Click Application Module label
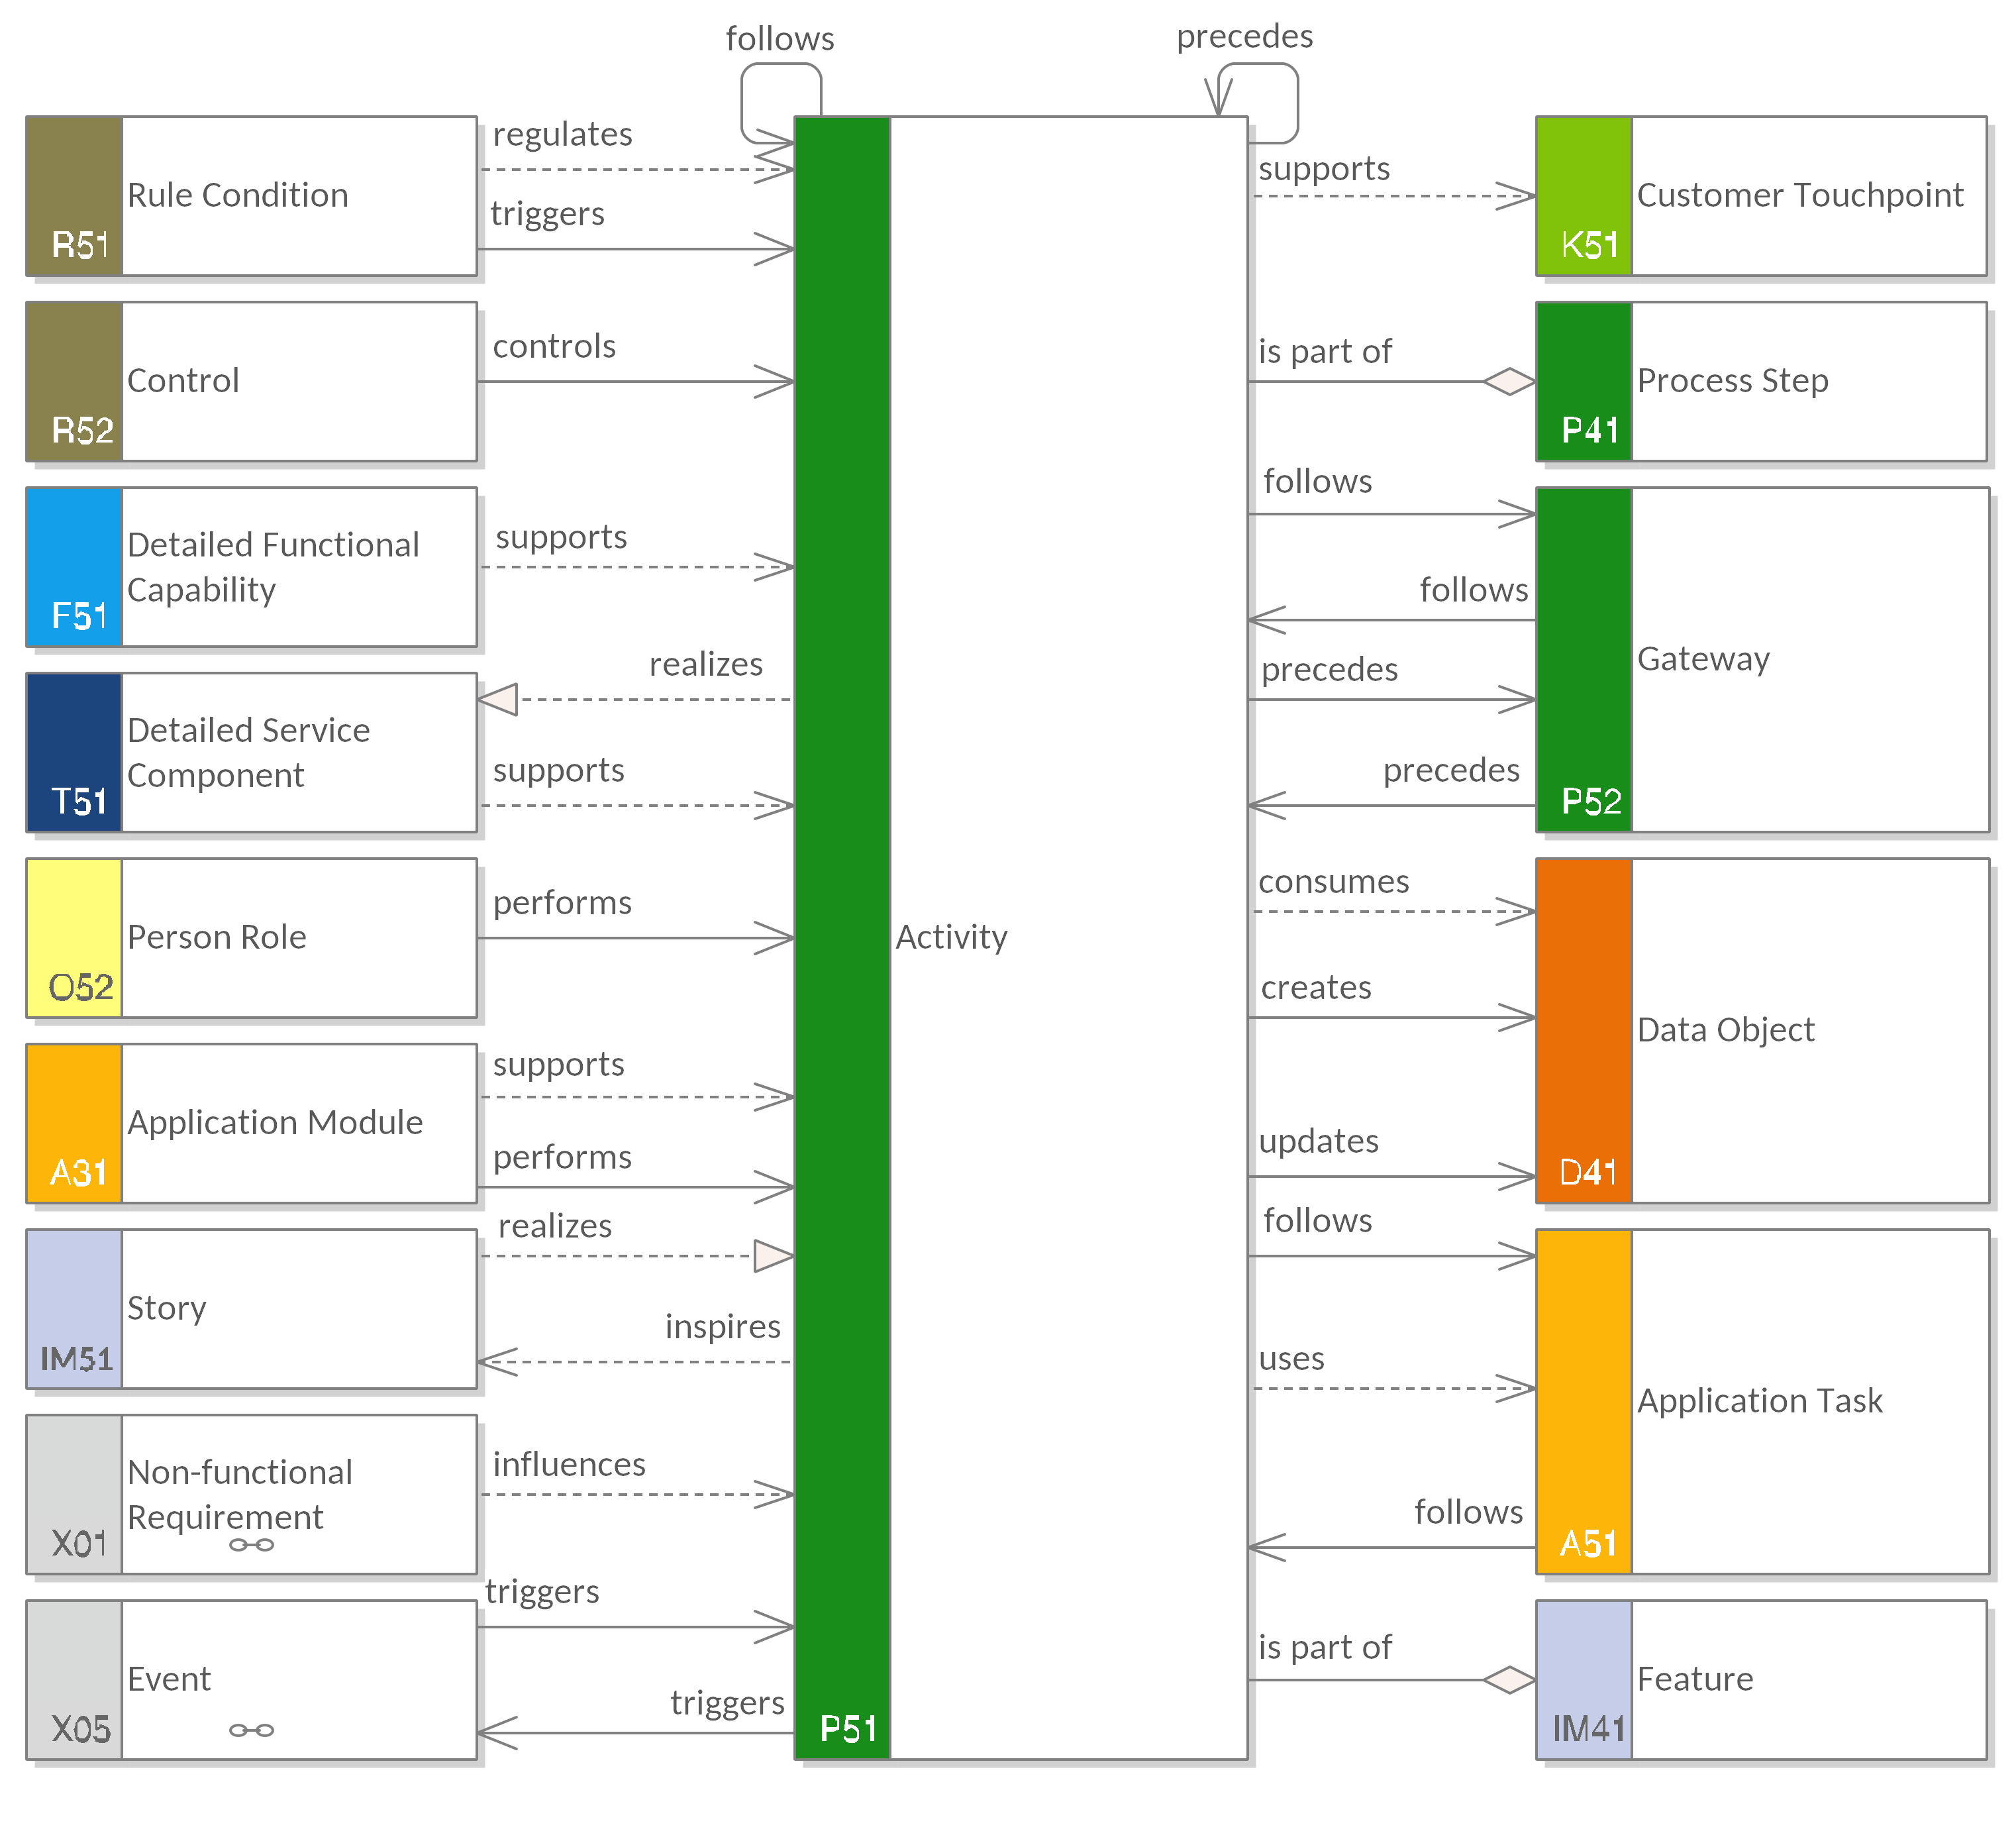Image resolution: width=2016 pixels, height=1847 pixels. [x=275, y=1123]
